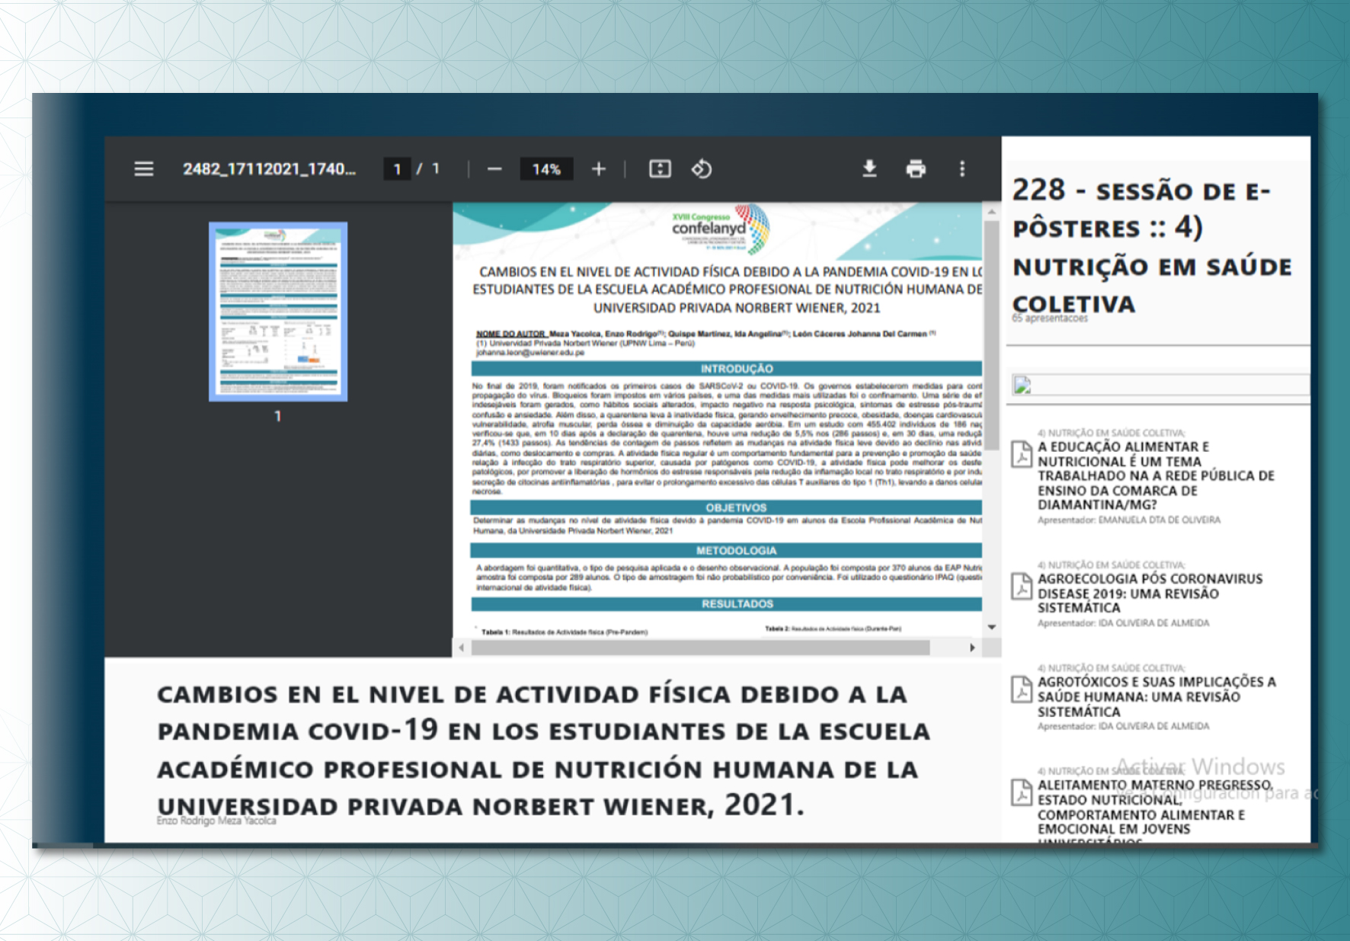The width and height of the screenshot is (1350, 941).
Task: Open PDF icon for Educação Alimentar poster
Action: click(1022, 453)
